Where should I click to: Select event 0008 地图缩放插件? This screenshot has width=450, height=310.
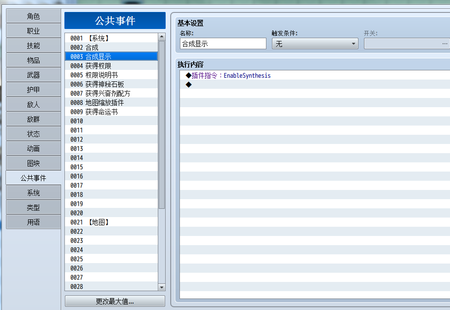(x=111, y=103)
